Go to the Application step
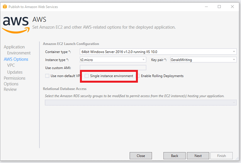 [14, 47]
